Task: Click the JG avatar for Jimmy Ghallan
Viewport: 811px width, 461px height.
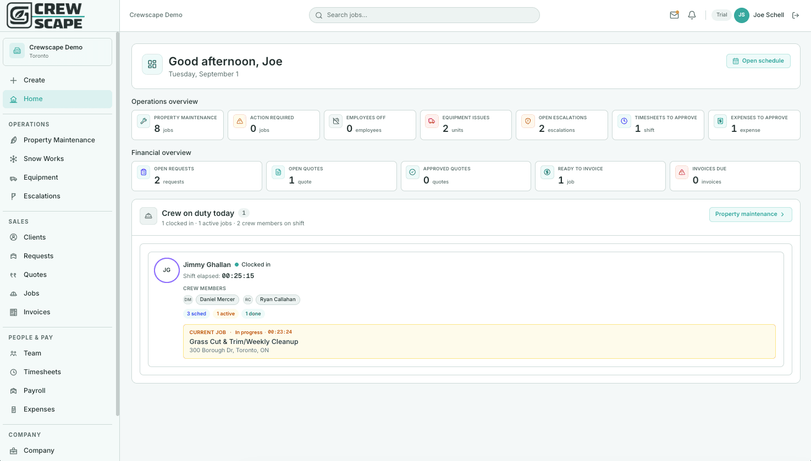Action: (x=167, y=270)
